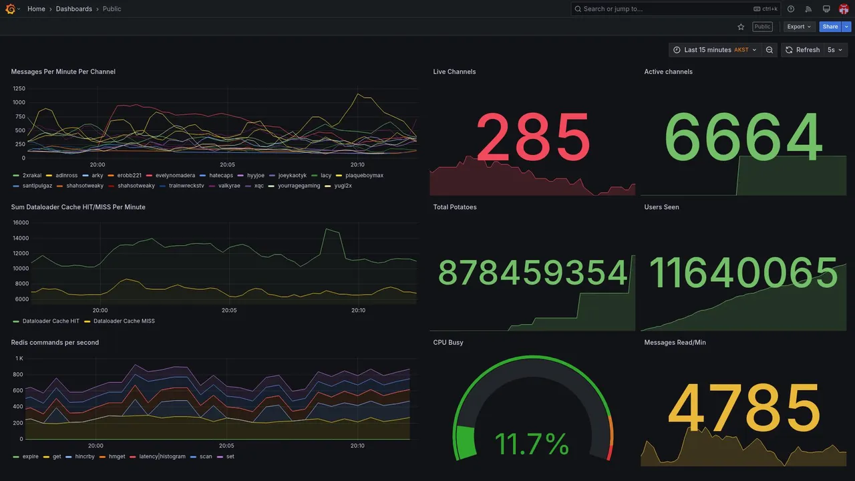
Task: Focus the Search or jump to field
Action: click(676, 9)
